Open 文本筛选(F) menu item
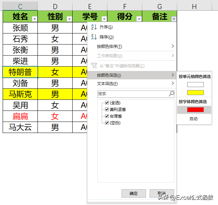Image resolution: width=218 pixels, height=205 pixels. point(132,84)
